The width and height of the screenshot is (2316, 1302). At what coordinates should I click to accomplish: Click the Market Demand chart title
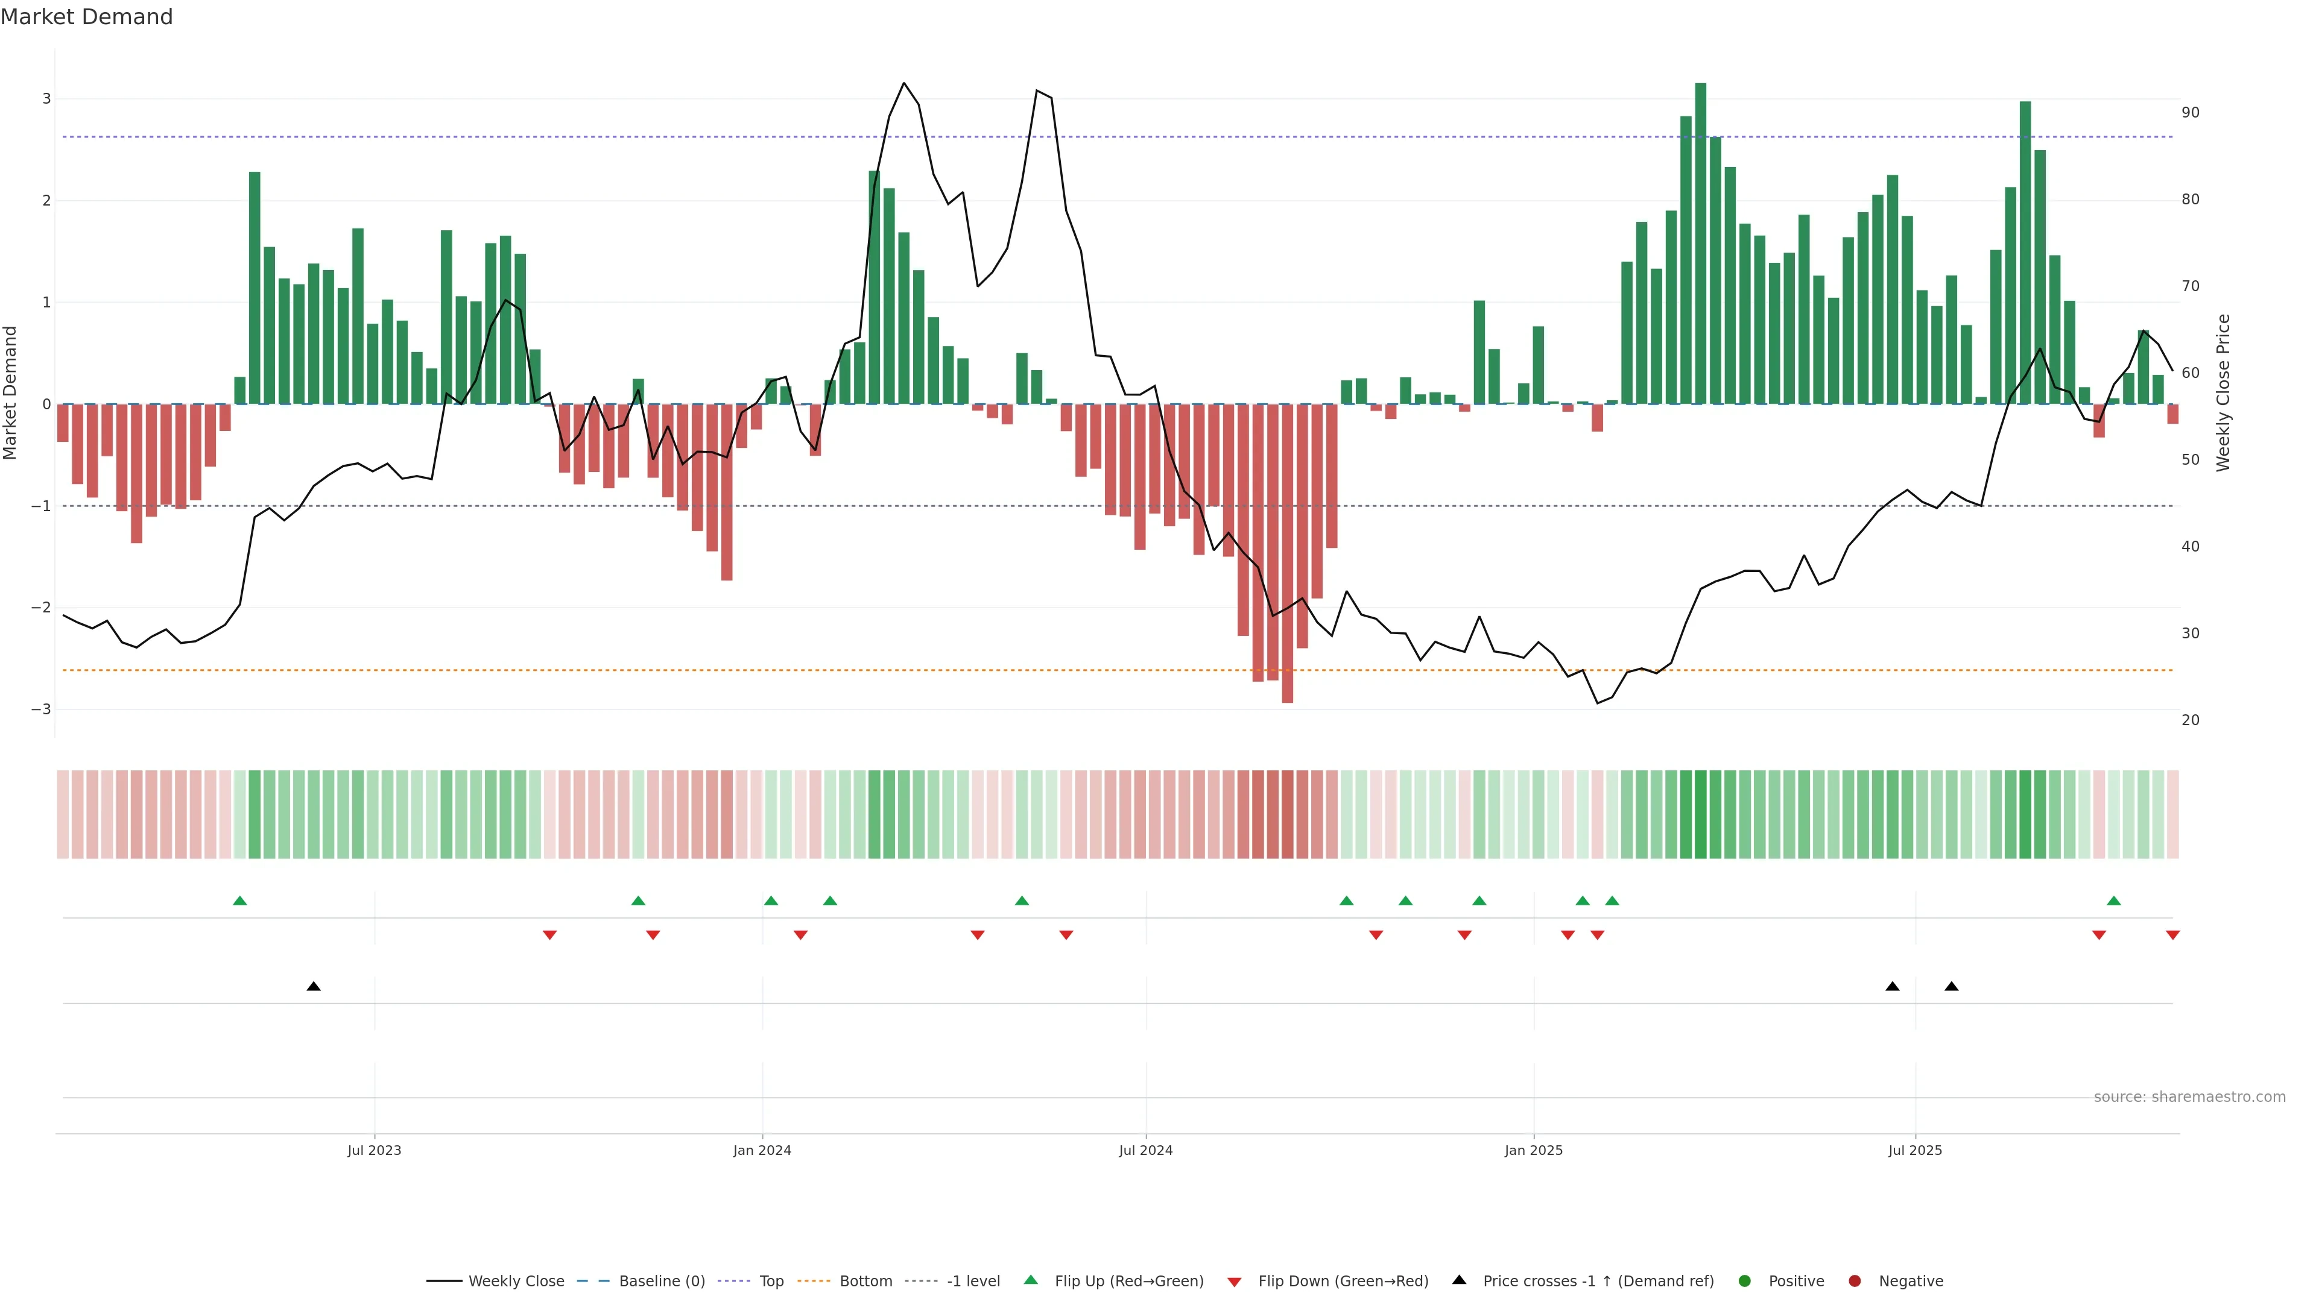coord(86,17)
